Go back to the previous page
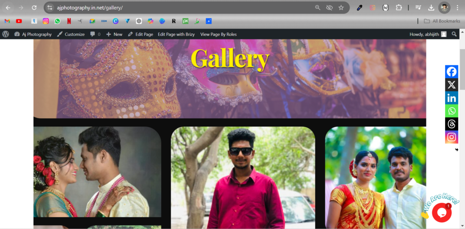The height and width of the screenshot is (229, 465). pos(8,8)
